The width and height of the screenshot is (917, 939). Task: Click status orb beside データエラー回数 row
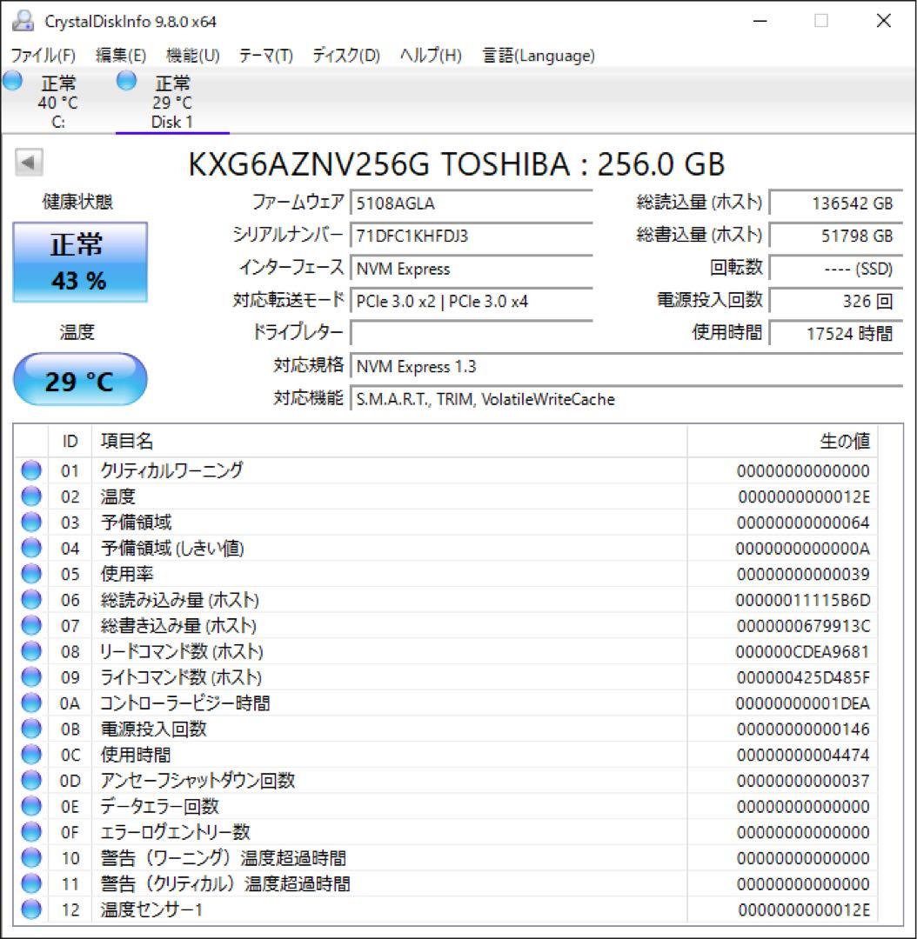click(31, 806)
